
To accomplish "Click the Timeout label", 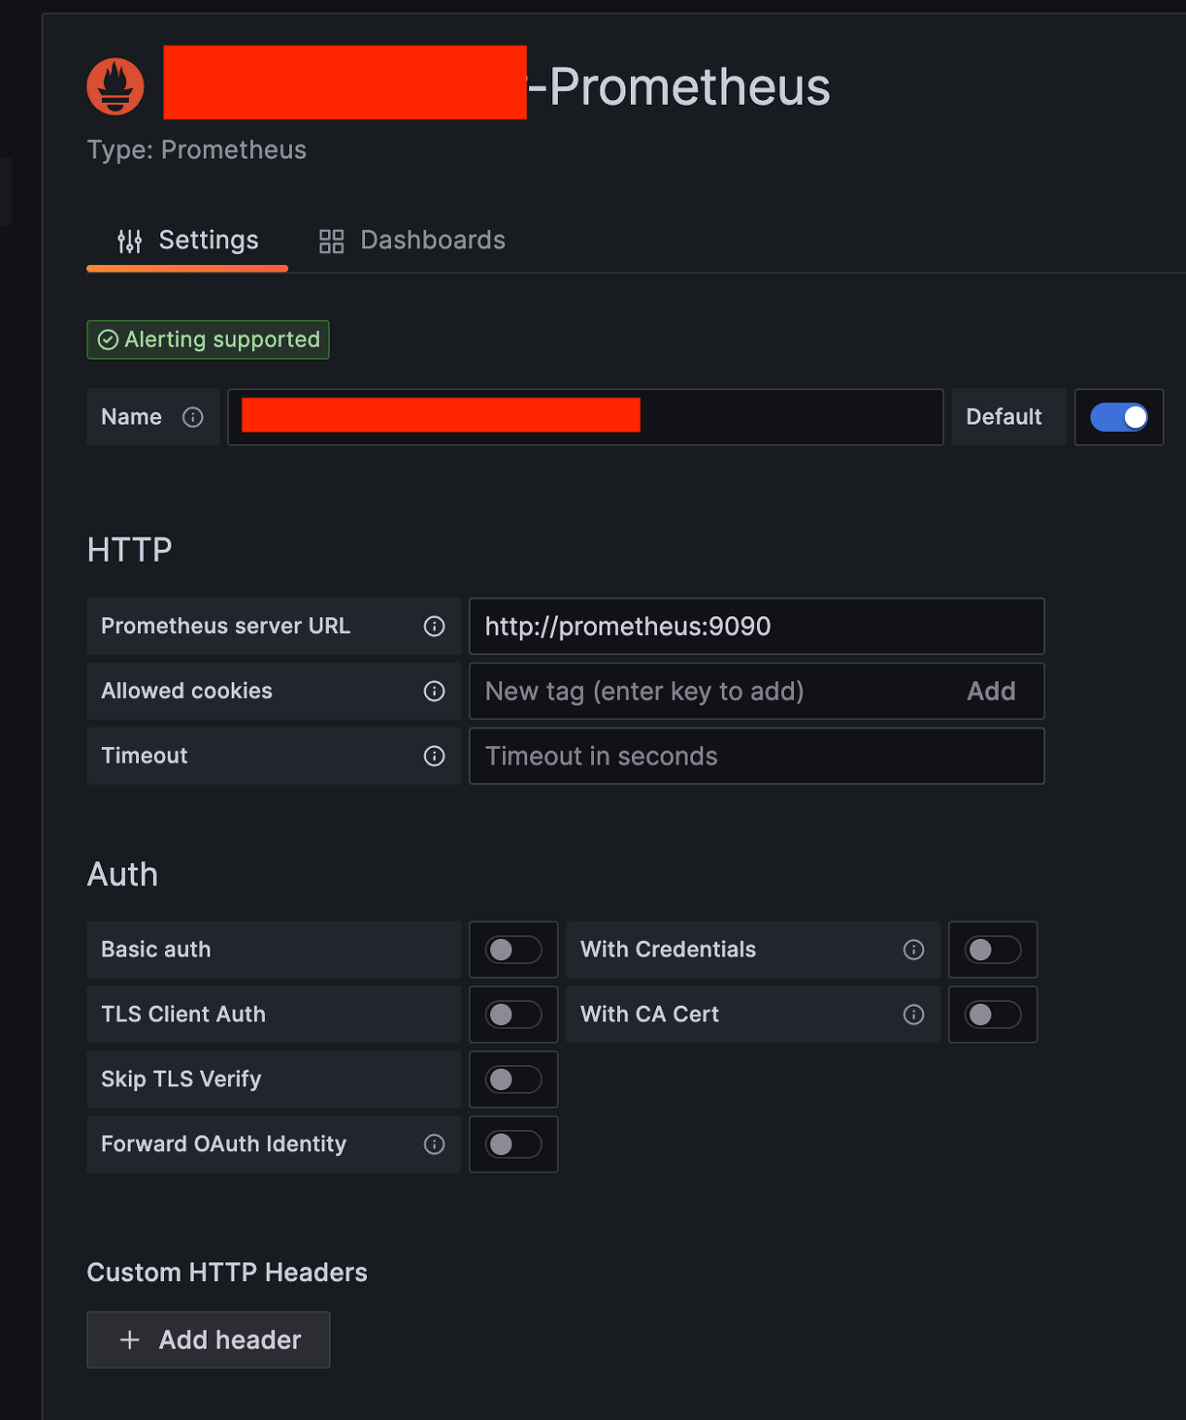I will click(144, 756).
